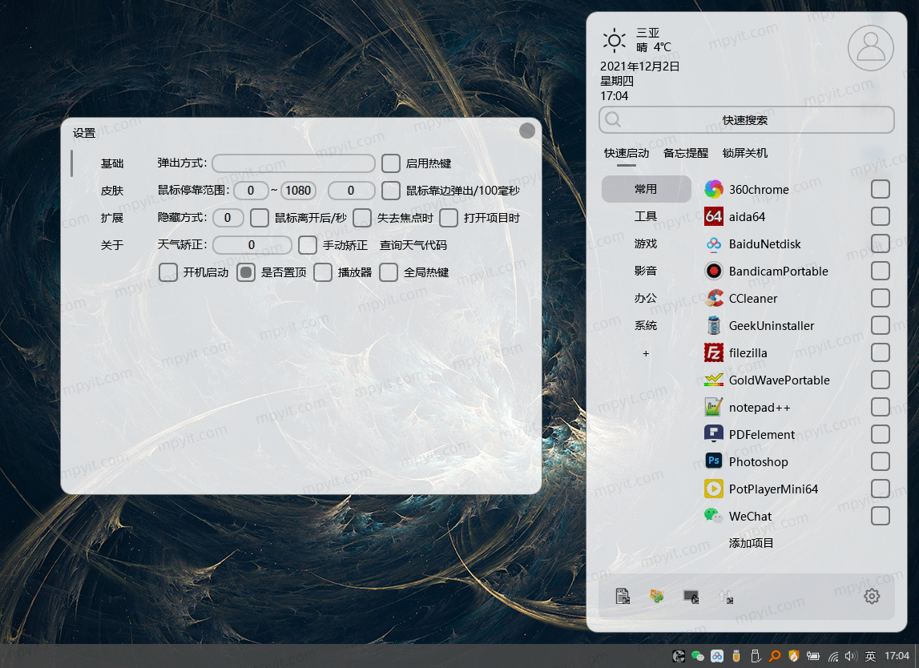Tick the checkbox beside 360chrome
This screenshot has height=668, width=919.
coord(881,189)
